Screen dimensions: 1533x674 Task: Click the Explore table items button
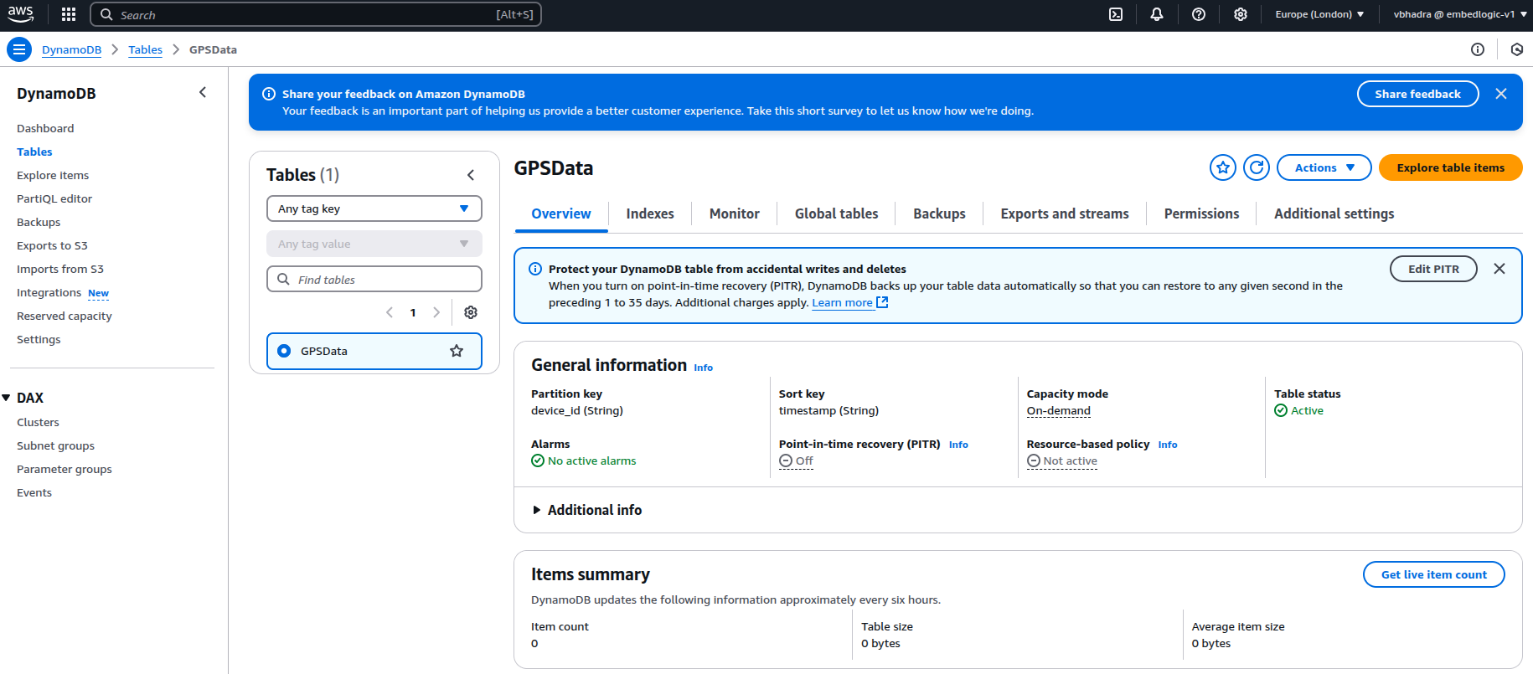tap(1450, 167)
